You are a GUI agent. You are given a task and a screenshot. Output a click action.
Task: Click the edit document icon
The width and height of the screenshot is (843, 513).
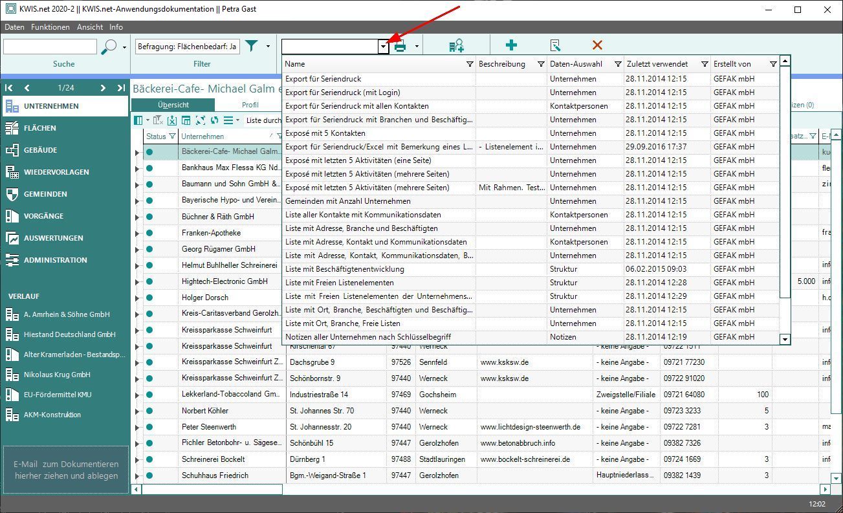[x=554, y=45]
